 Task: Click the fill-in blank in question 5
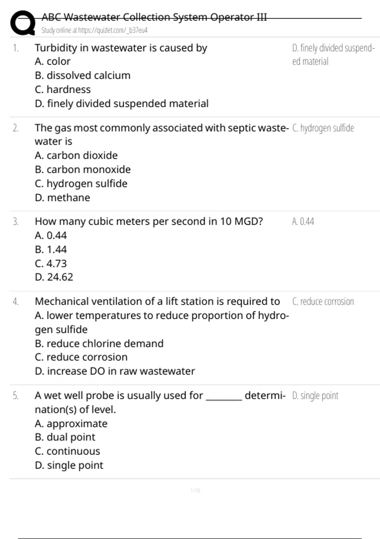(224, 396)
